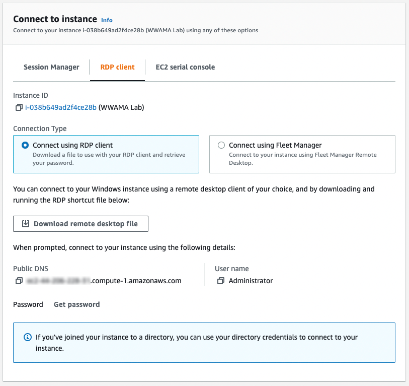The width and height of the screenshot is (409, 386).
Task: Click the Administrator user name text
Action: tap(251, 281)
